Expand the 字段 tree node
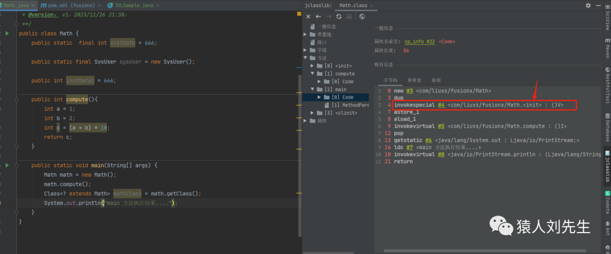This screenshot has height=254, width=611. 305,50
